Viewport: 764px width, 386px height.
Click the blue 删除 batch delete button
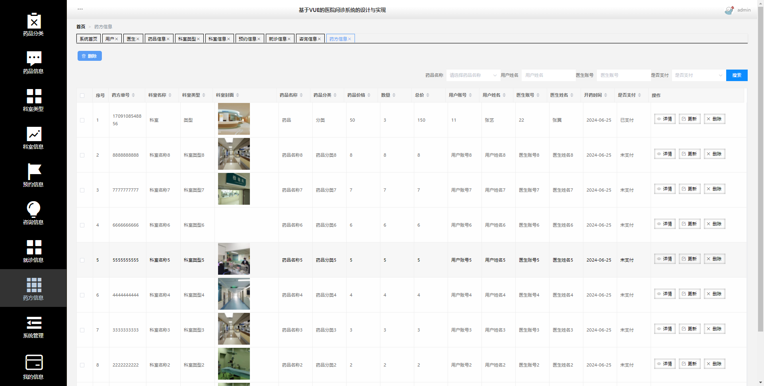[x=90, y=56]
